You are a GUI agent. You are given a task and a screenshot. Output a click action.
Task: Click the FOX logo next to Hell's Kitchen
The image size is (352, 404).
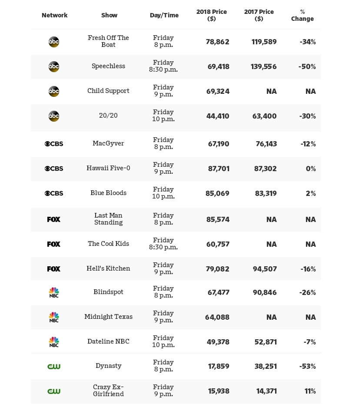click(x=54, y=269)
